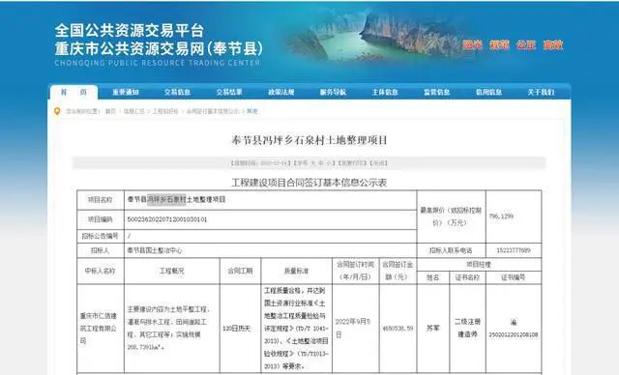Open the 信用信息 menu item

(x=488, y=92)
